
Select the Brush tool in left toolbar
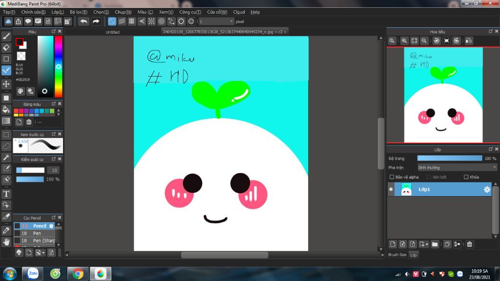tap(6, 36)
